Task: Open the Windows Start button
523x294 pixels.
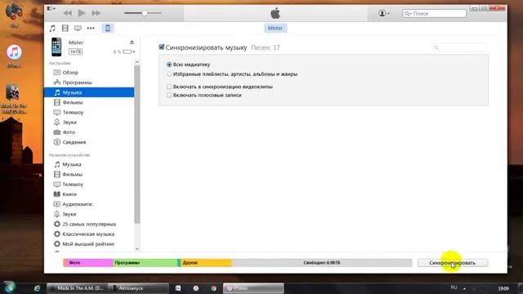Action: 9,287
